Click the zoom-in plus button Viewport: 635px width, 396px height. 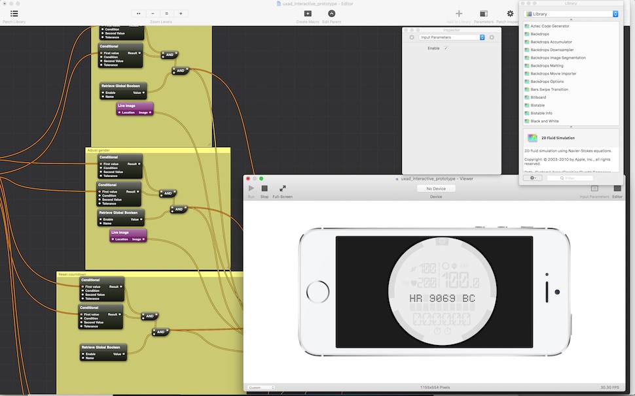click(x=181, y=13)
